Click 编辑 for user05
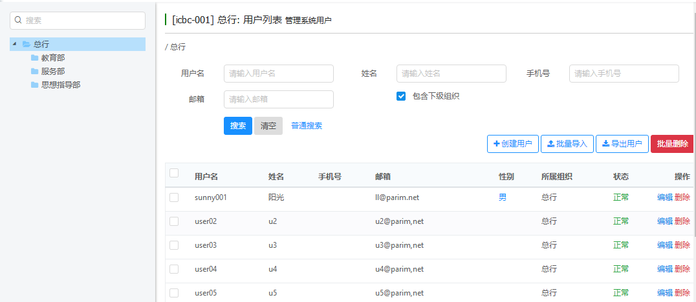 pos(665,293)
